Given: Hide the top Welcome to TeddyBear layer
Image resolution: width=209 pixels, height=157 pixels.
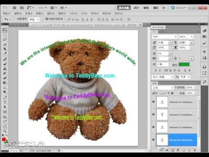Looking at the screenshot, I should click(x=153, y=102).
